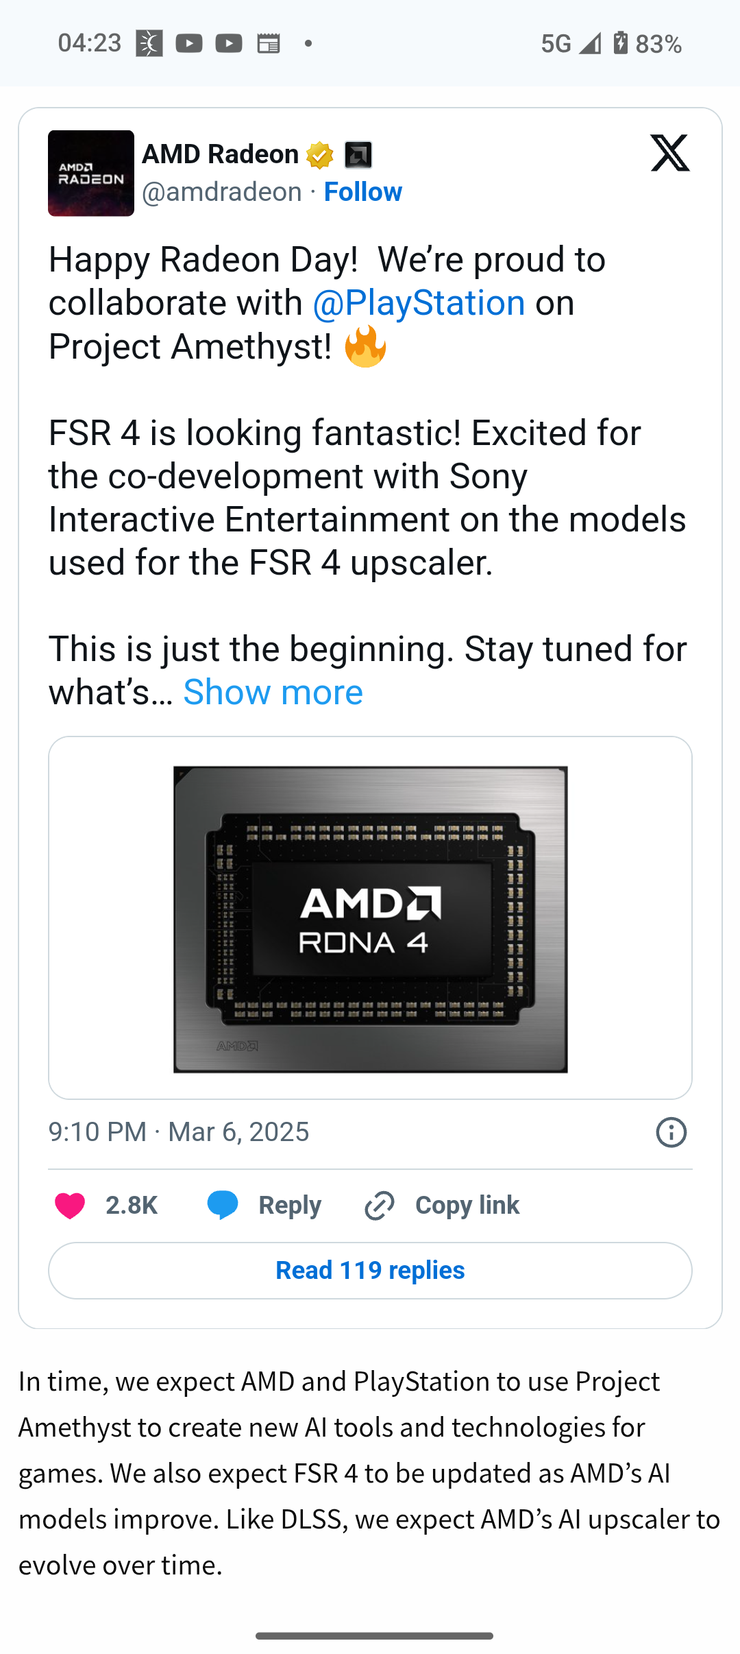
Task: Expand the tweet with Show more
Action: pyautogui.click(x=273, y=693)
